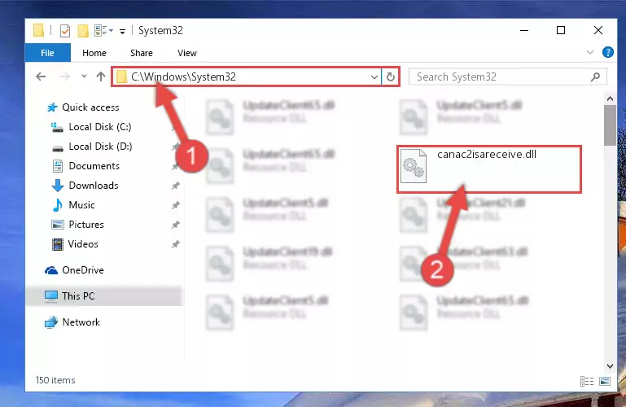This screenshot has height=407, width=626.
Task: Expand the ribbon with chevron
Action: click(589, 52)
